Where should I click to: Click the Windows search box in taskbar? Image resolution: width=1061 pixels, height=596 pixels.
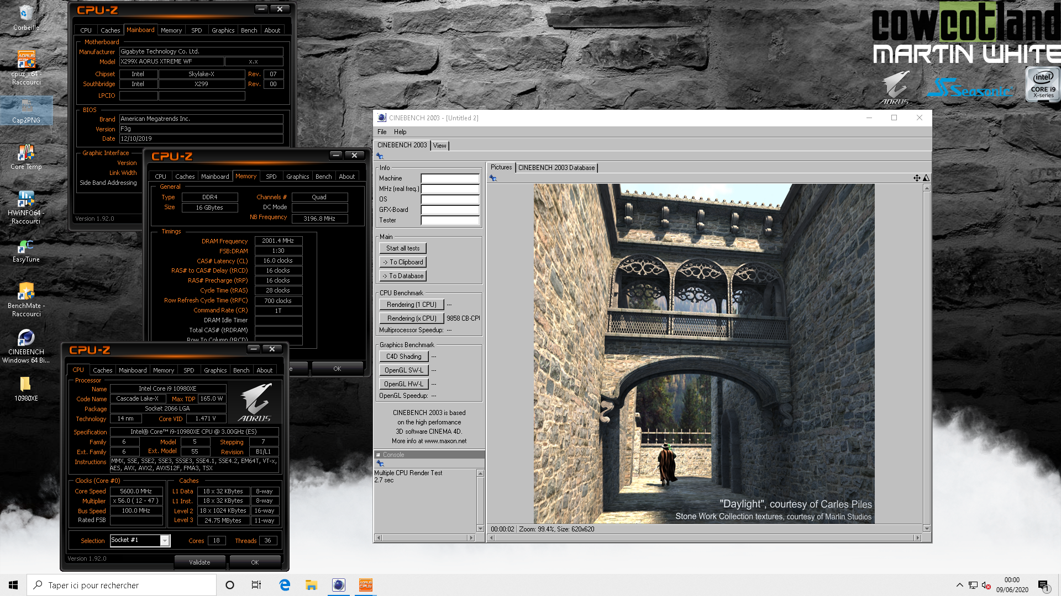(122, 585)
